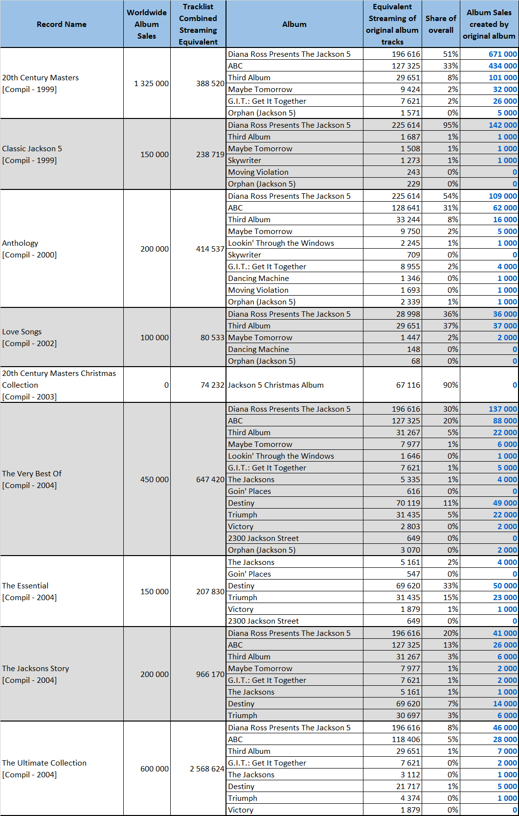Image resolution: width=519 pixels, height=816 pixels.
Task: Select the '20th Century Masters [Compil - 1999]' cell
Action: [x=62, y=83]
